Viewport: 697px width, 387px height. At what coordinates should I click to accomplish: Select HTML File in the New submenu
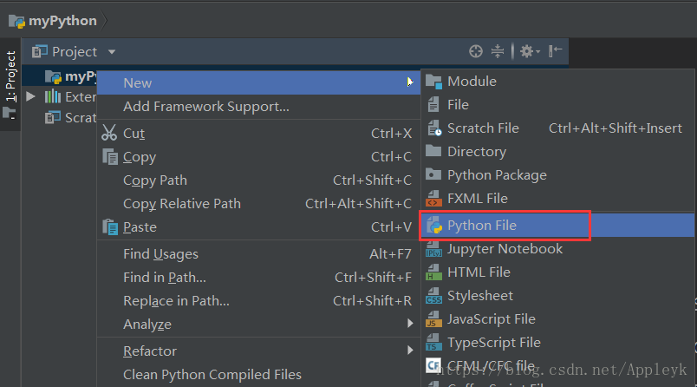coord(558,272)
